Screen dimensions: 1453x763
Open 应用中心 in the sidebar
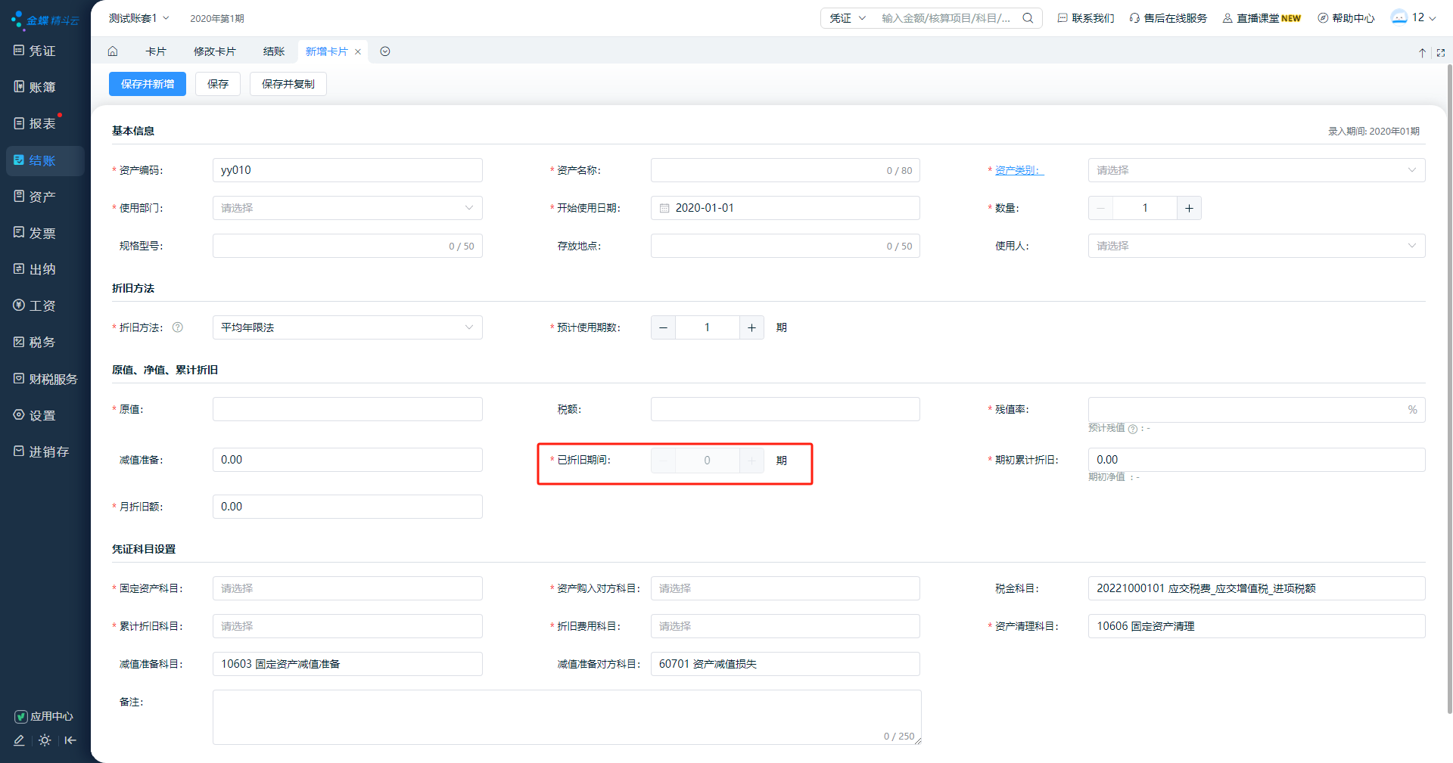tap(44, 716)
